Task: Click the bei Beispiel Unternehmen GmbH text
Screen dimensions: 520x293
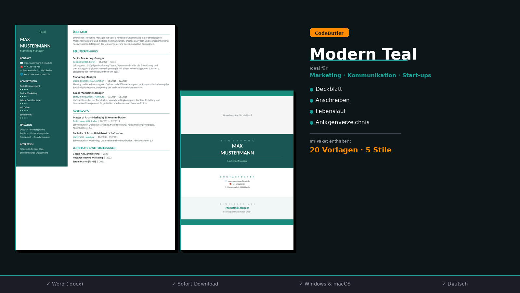Action: tap(237, 212)
